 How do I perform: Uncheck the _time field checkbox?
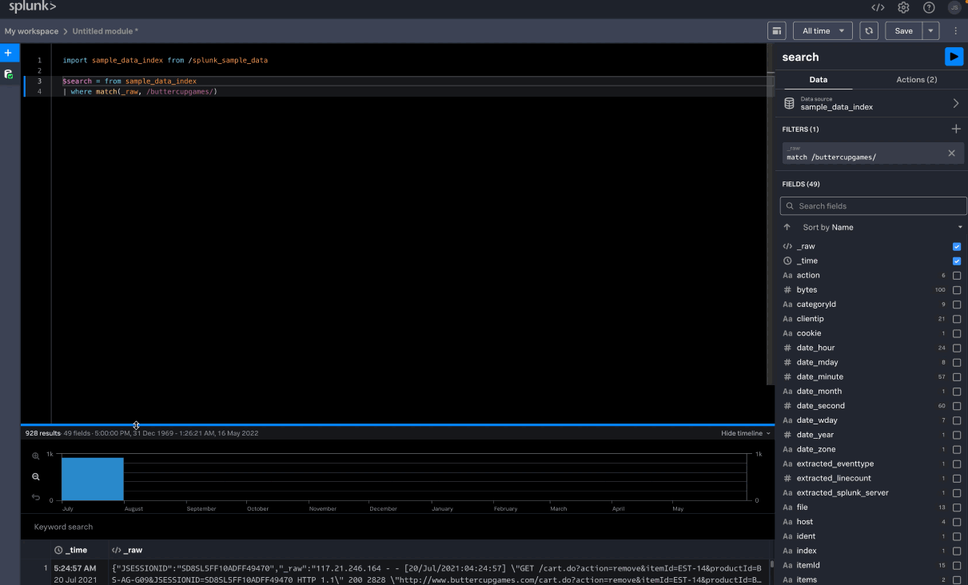pyautogui.click(x=957, y=261)
